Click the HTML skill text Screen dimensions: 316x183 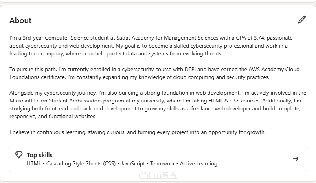click(x=34, y=163)
